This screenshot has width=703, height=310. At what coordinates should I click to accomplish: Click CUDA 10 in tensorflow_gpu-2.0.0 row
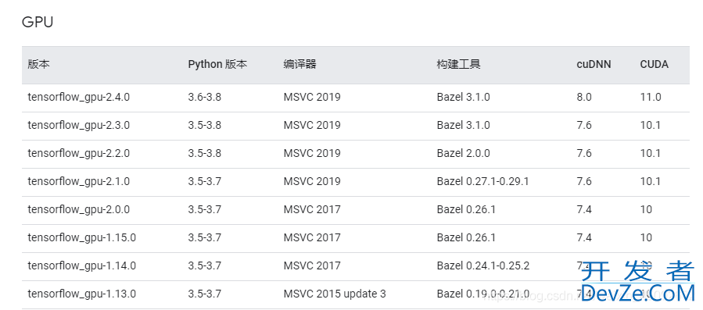[646, 209]
